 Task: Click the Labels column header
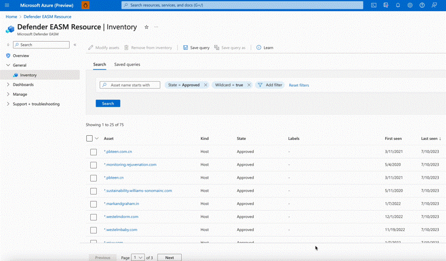[294, 139]
